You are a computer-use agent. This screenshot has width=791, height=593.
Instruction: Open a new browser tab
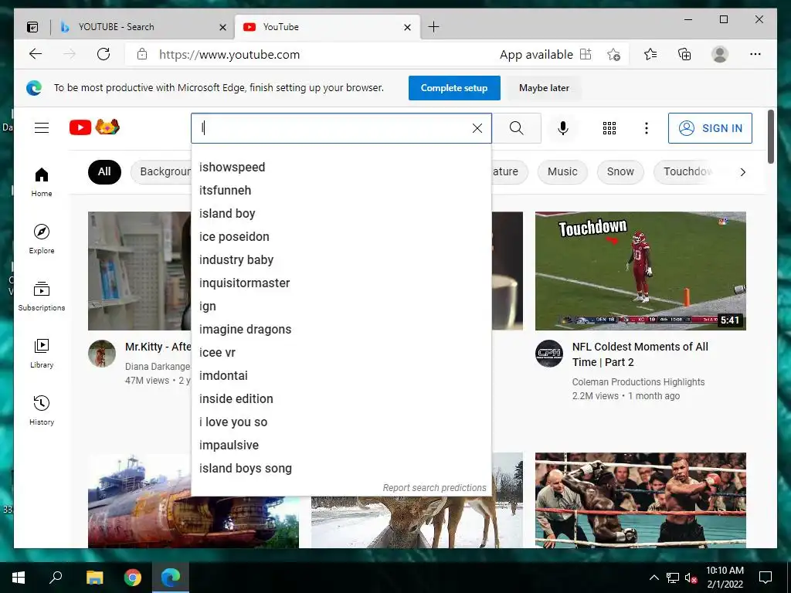[x=433, y=27]
